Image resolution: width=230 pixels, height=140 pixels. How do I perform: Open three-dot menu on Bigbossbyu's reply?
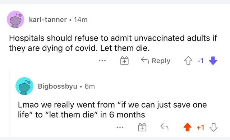(120, 127)
